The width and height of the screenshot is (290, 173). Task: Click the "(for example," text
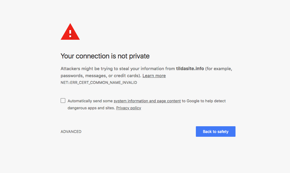tap(219, 69)
